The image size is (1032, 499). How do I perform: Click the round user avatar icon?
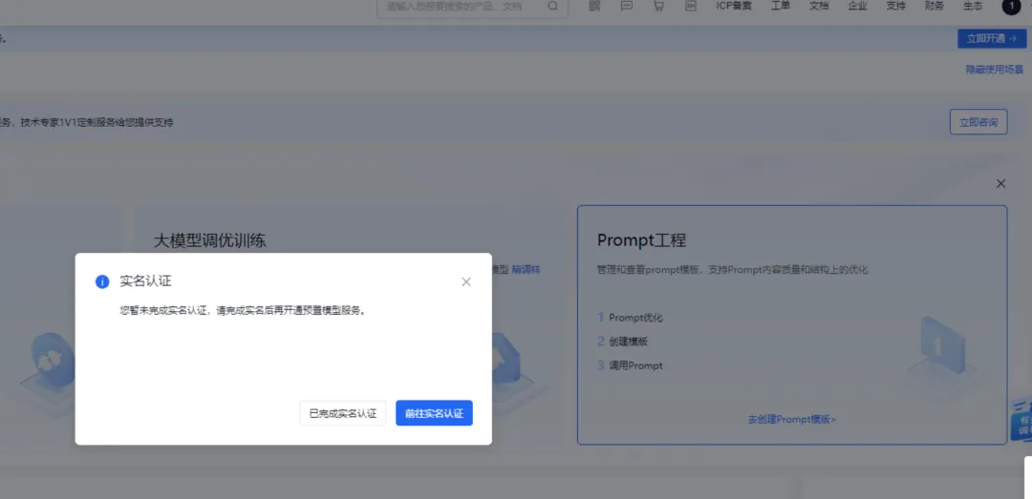[1010, 6]
